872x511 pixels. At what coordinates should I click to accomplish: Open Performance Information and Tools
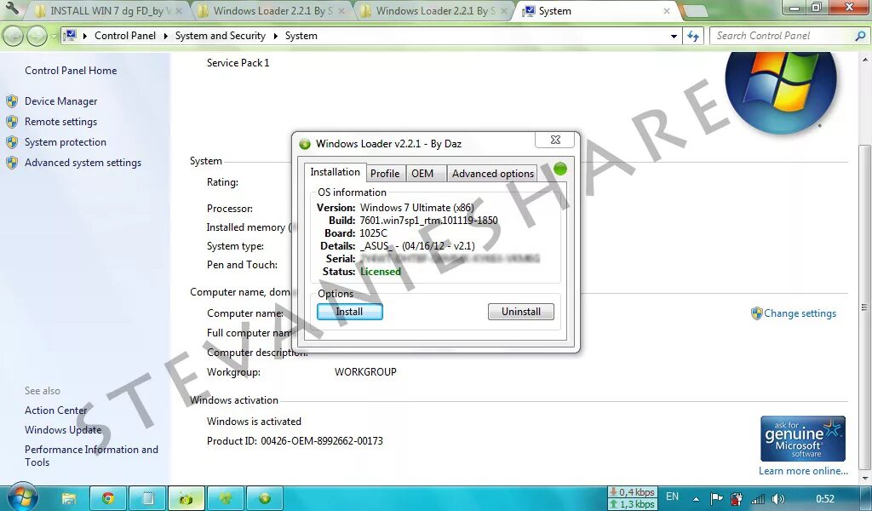(91, 456)
